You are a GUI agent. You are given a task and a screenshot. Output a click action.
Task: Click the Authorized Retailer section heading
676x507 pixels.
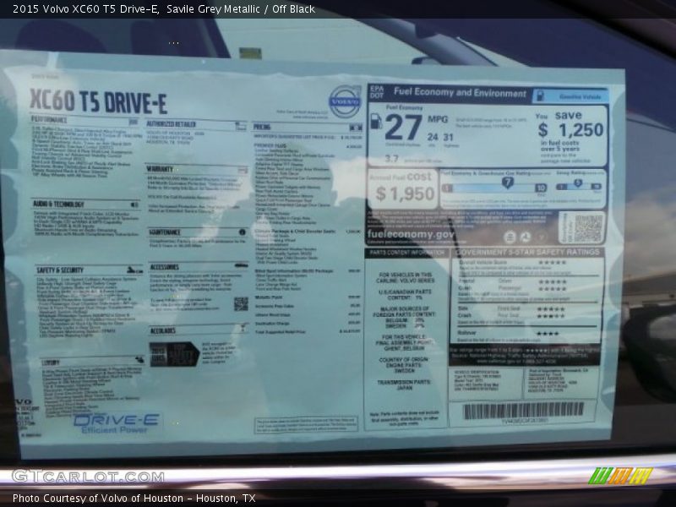click(x=172, y=124)
